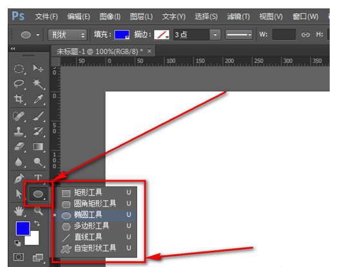Swap foreground and background colors
The image size is (340, 267).
(37, 223)
